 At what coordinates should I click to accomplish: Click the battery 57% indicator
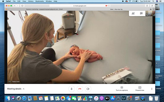pos(135,1)
